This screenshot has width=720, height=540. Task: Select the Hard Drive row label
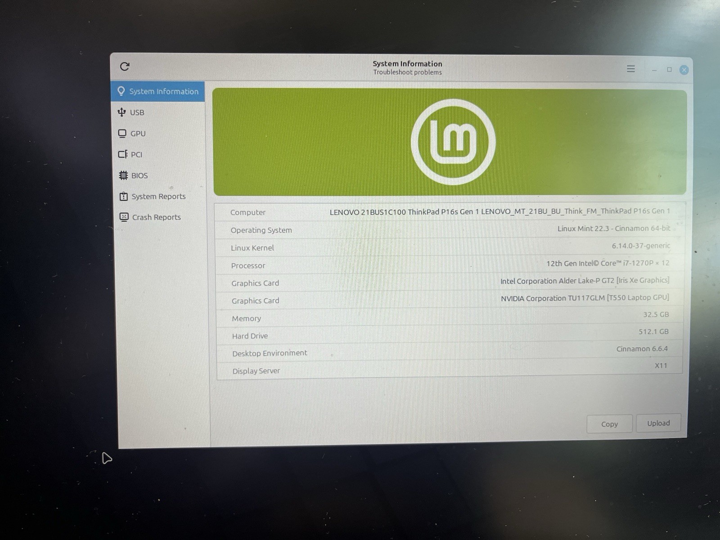pos(250,336)
